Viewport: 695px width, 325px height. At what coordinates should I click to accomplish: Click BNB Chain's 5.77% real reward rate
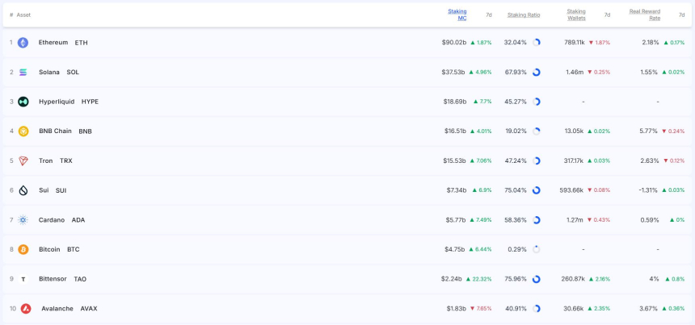[x=650, y=131]
